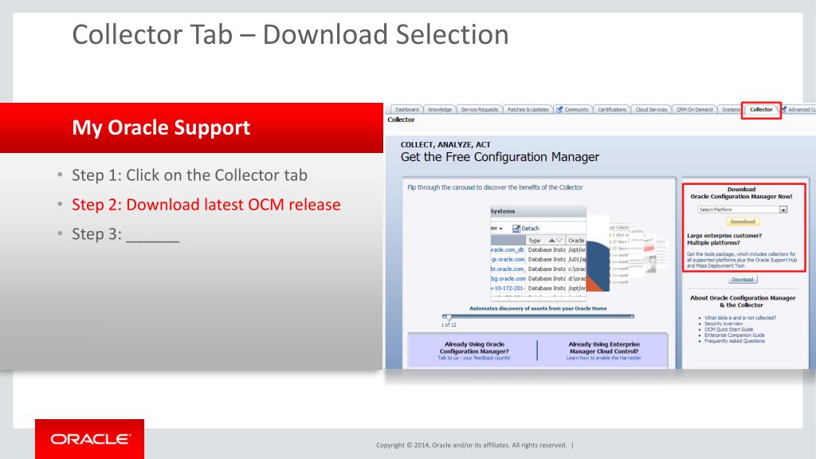Viewport: 816px width, 459px height.
Task: Open the Security overview link
Action: point(724,324)
